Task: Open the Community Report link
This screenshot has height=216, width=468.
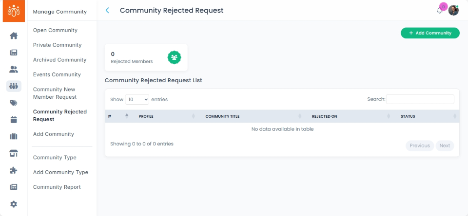Action: [57, 187]
